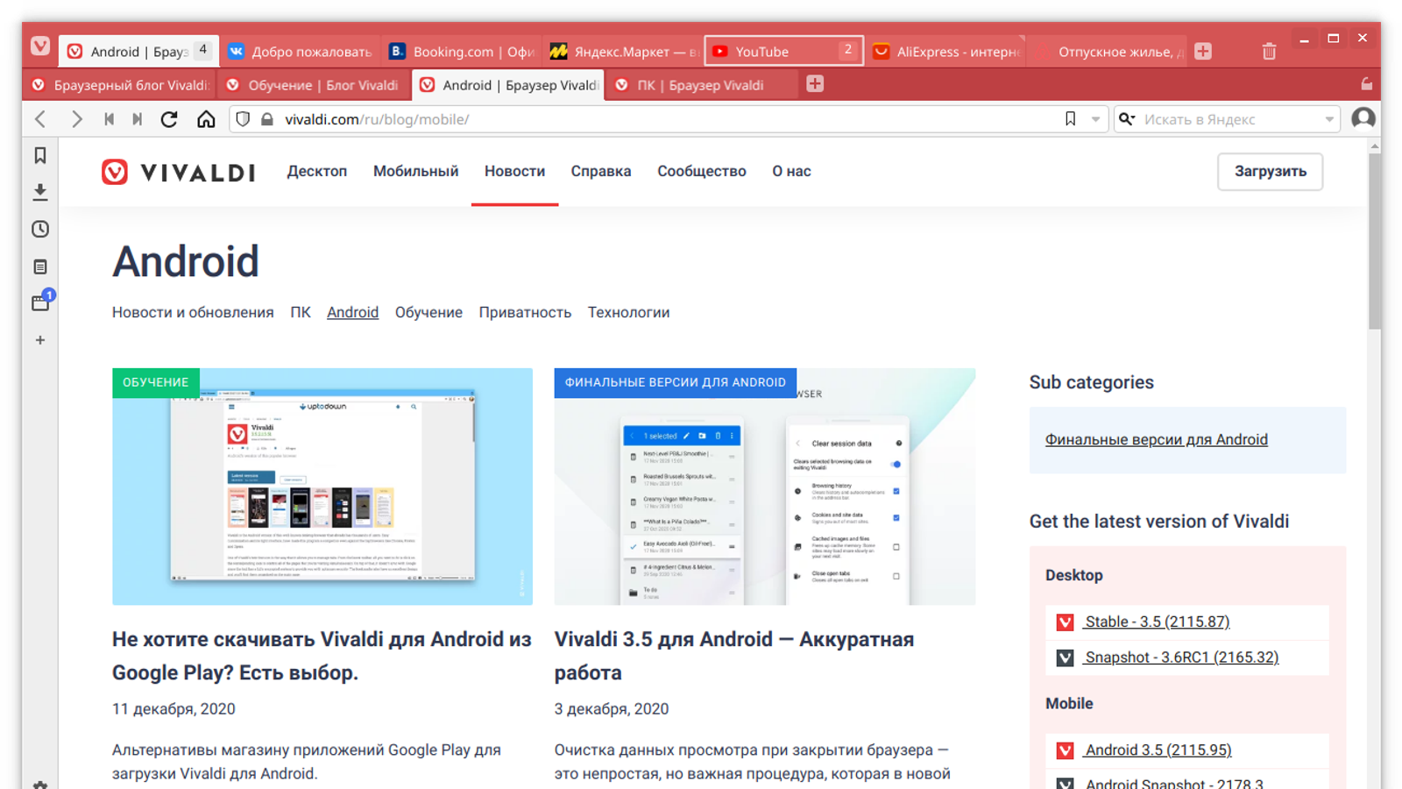1402x789 pixels.
Task: Open the ПК category link
Action: [301, 312]
